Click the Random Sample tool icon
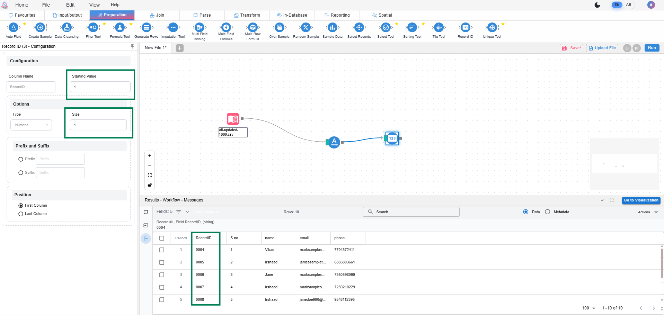Image resolution: width=664 pixels, height=315 pixels. coord(306,28)
